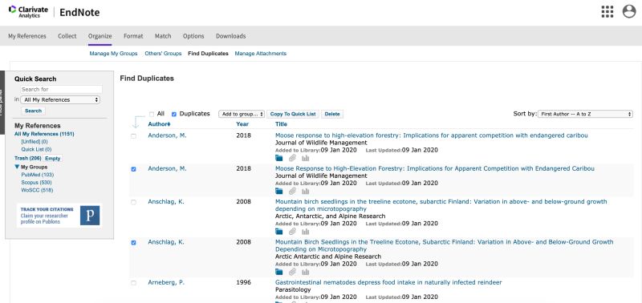Viewport: 642px width, 303px height.
Task: Click paperclip icon for first Anschlag 2008 reference
Action: (292, 232)
